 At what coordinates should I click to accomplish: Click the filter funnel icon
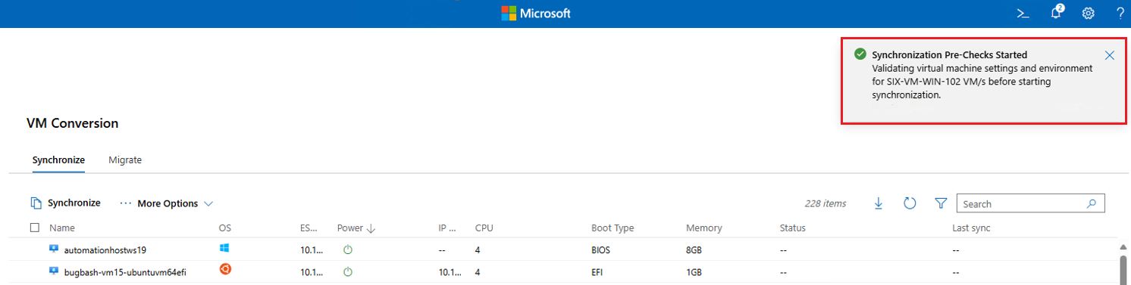[941, 203]
